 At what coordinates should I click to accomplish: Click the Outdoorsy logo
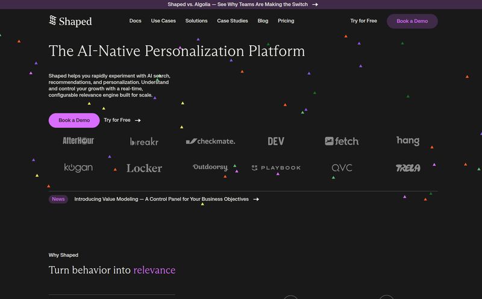[x=210, y=167]
